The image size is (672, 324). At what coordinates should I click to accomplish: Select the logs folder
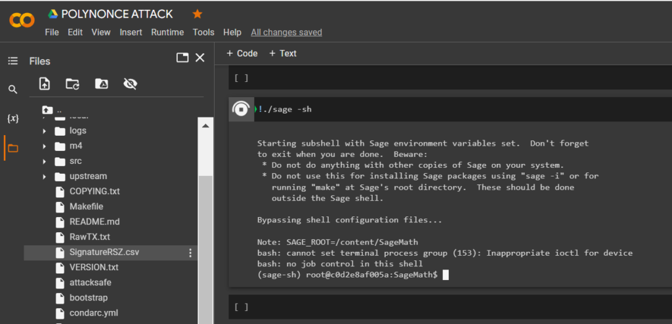(x=77, y=131)
